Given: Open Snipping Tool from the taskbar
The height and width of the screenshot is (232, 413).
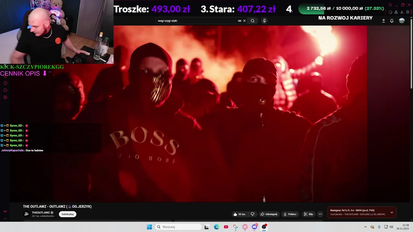Looking at the screenshot, I should tap(236, 227).
